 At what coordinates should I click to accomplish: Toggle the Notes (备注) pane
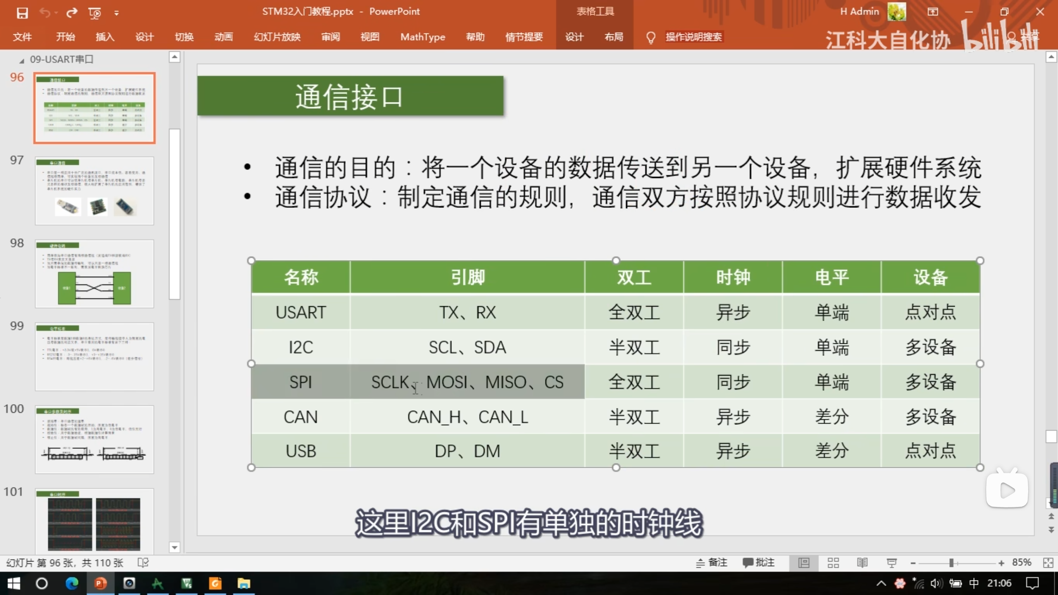click(x=712, y=563)
